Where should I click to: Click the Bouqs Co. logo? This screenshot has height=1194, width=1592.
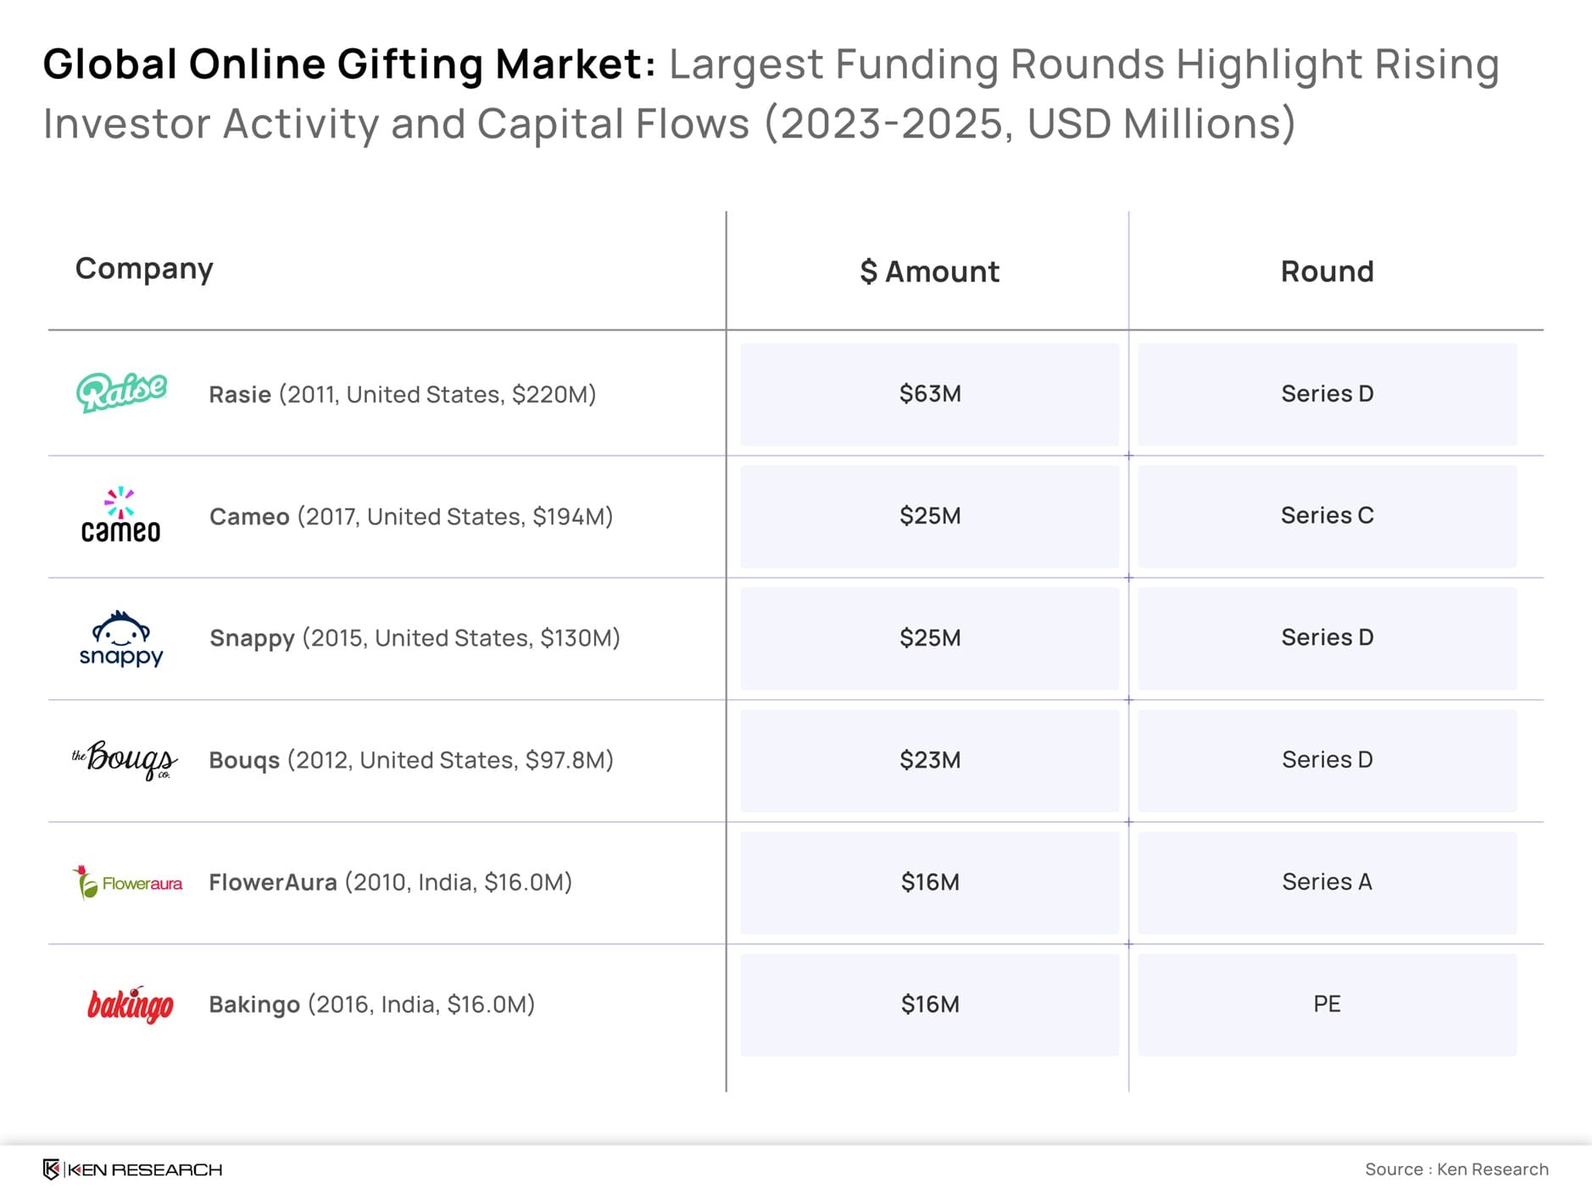pyautogui.click(x=125, y=759)
